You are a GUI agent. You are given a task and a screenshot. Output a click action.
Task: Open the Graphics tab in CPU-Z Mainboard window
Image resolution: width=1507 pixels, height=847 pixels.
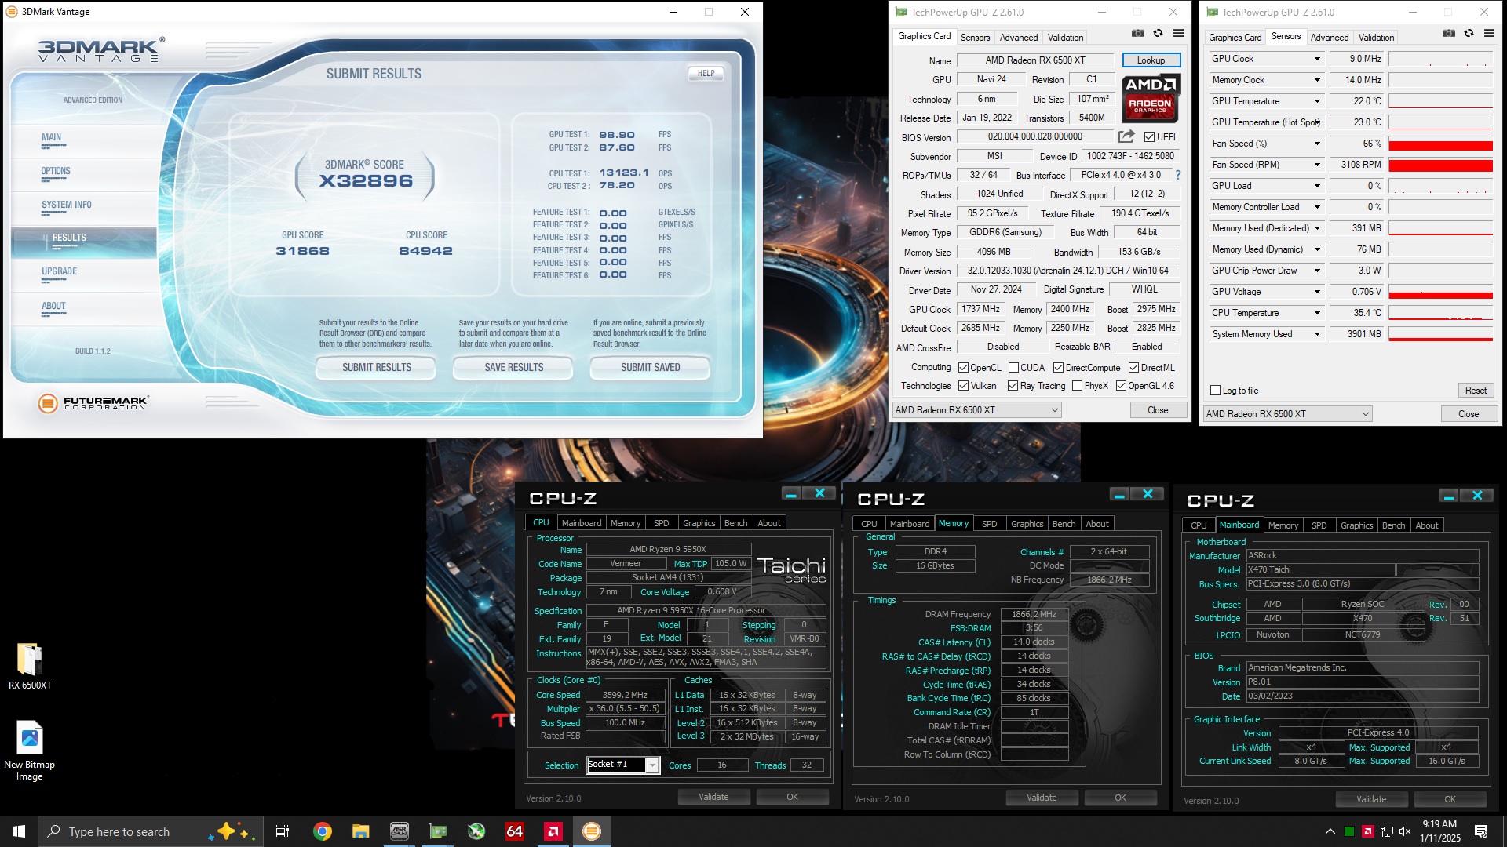click(1356, 525)
